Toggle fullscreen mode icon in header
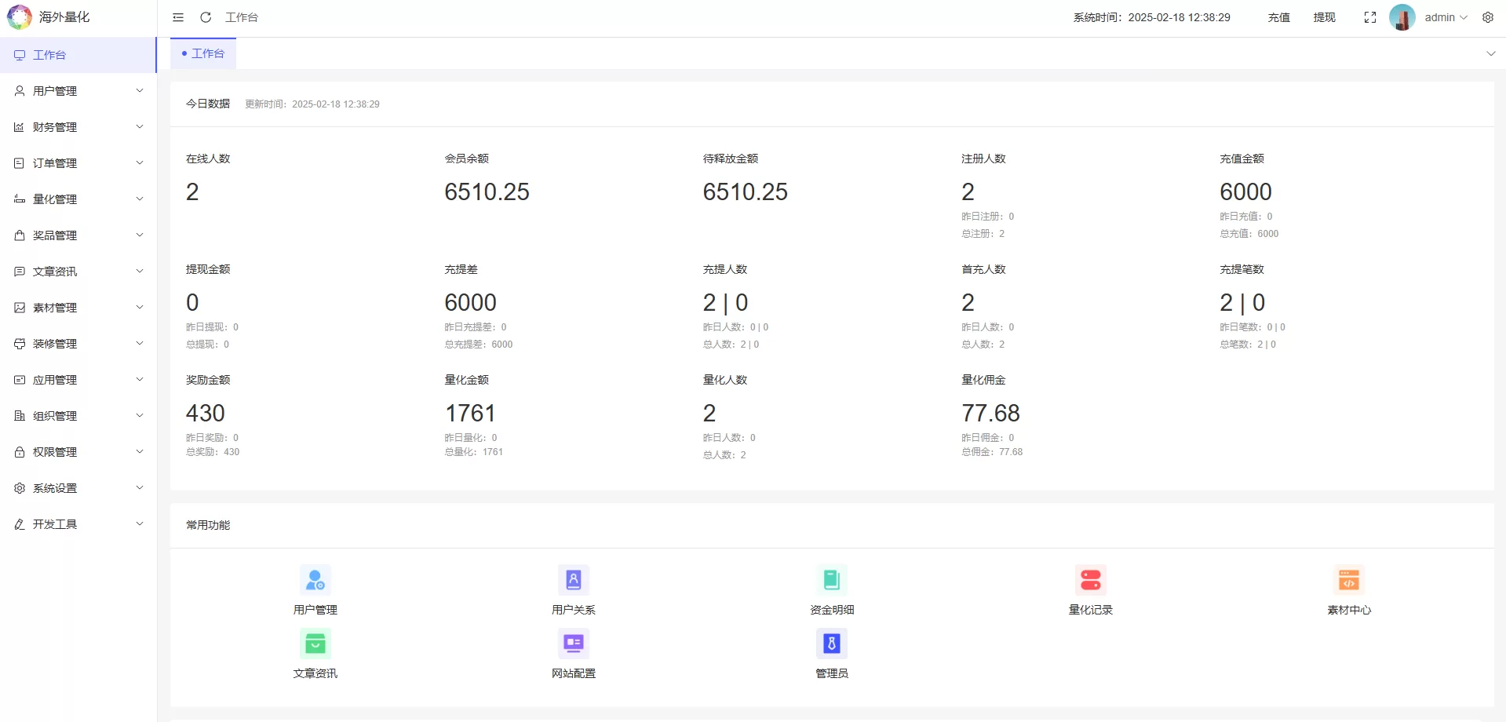Viewport: 1506px width, 722px height. click(1369, 17)
